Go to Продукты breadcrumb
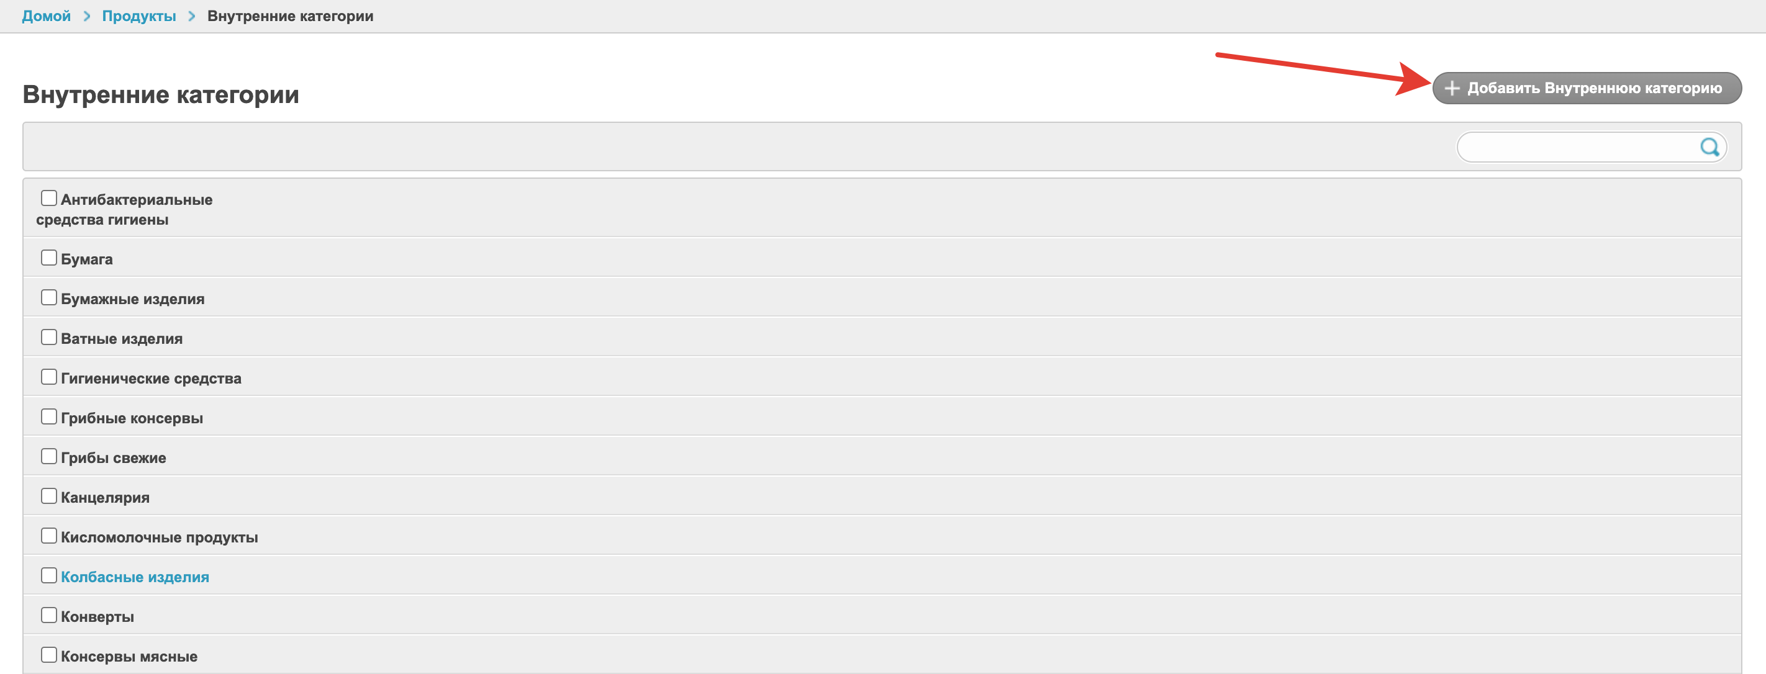1766x674 pixels. click(138, 16)
